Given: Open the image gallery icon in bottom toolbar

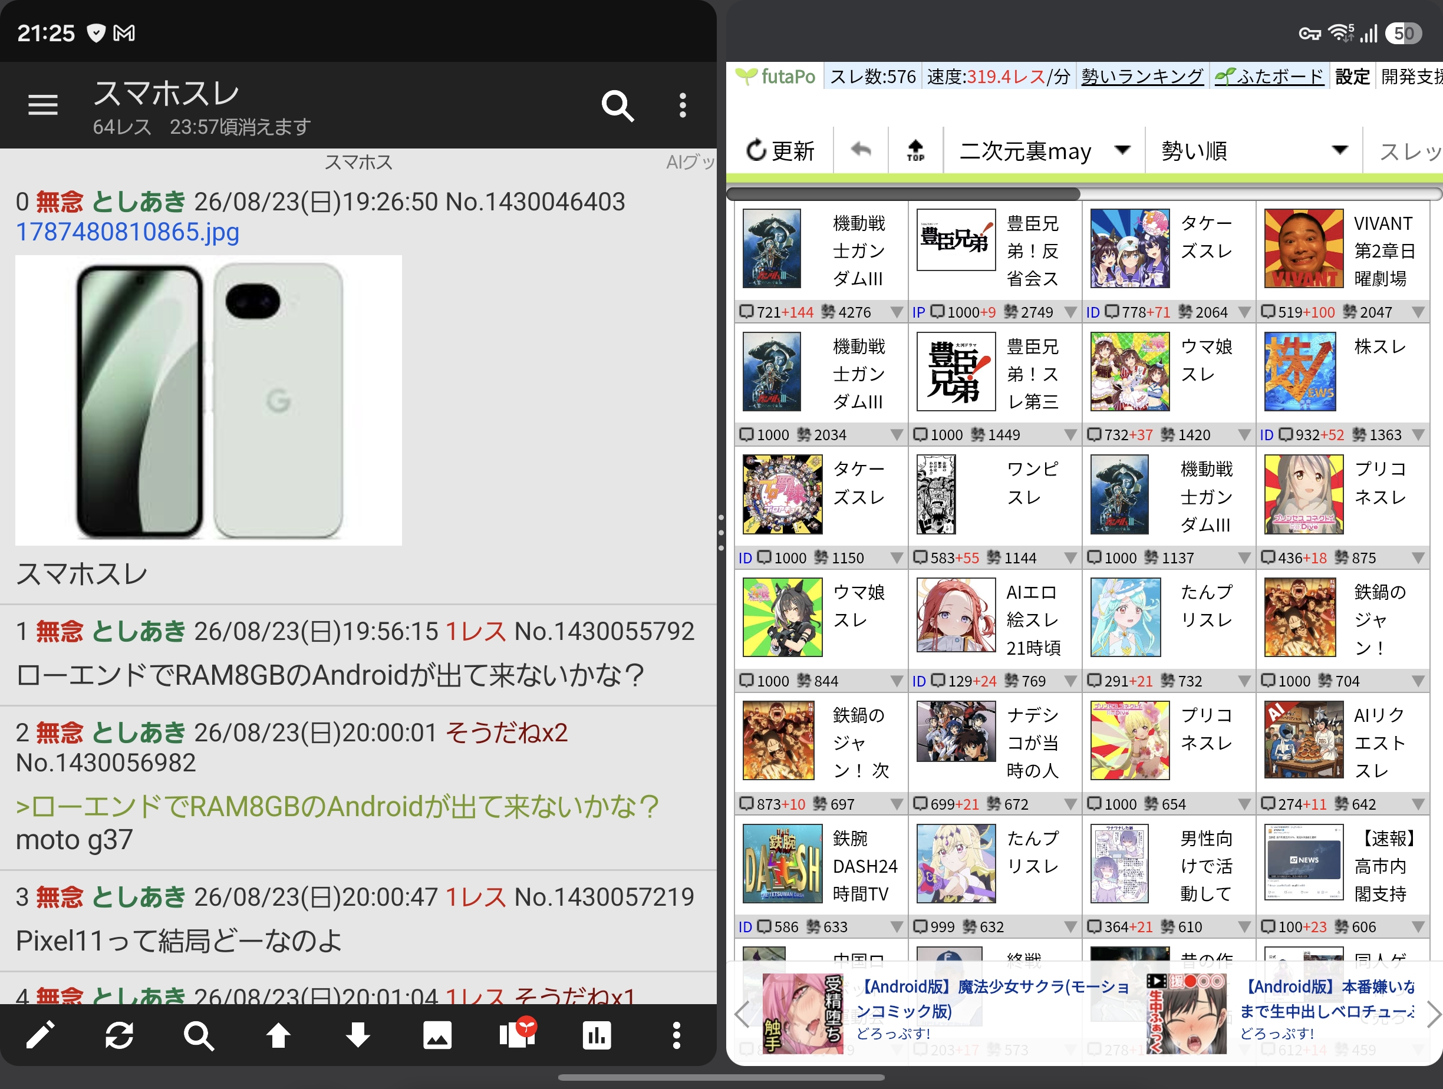Looking at the screenshot, I should pyautogui.click(x=437, y=1035).
